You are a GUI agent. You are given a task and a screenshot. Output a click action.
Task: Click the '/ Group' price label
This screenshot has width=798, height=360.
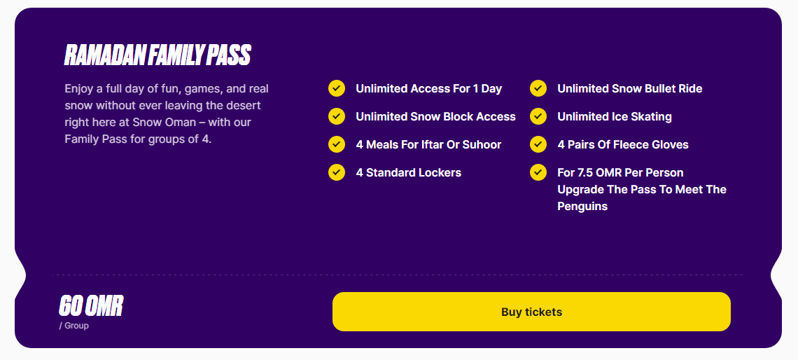click(x=73, y=326)
